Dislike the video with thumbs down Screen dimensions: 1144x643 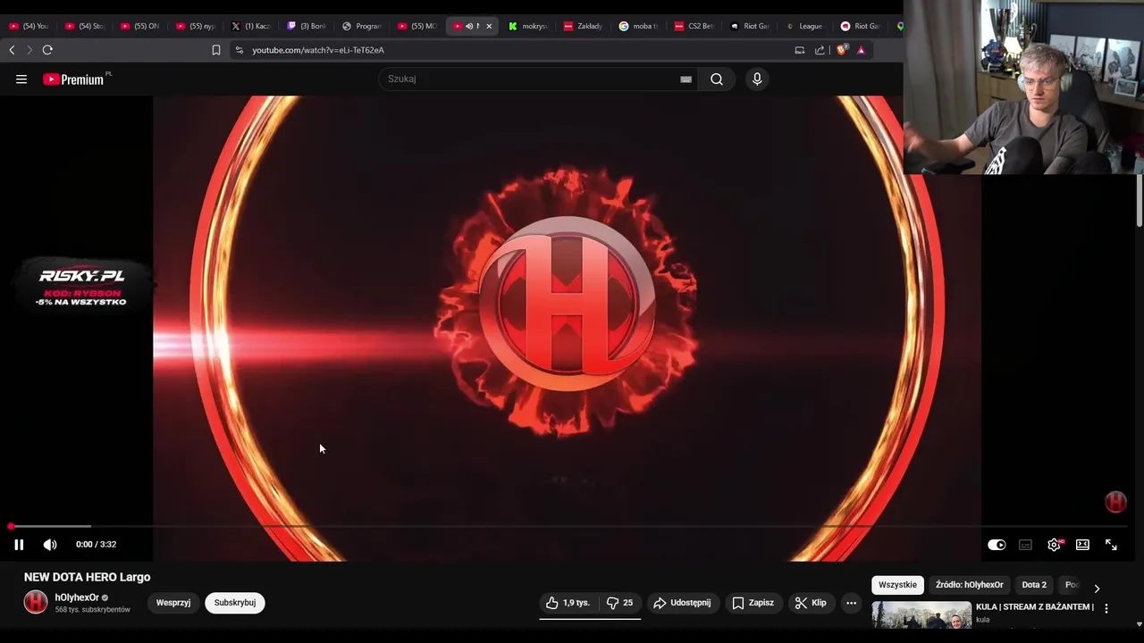coord(619,603)
